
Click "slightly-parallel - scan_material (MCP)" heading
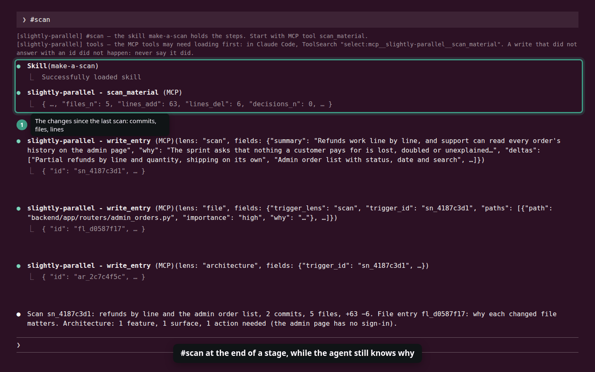coord(105,93)
